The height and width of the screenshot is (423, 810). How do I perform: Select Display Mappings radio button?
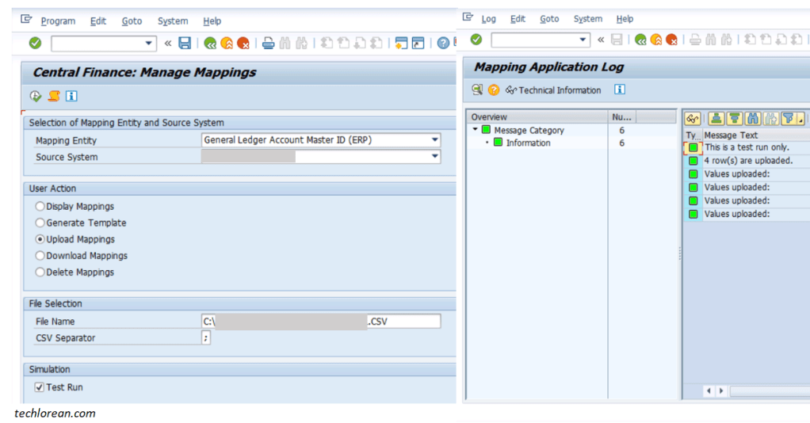pyautogui.click(x=40, y=206)
